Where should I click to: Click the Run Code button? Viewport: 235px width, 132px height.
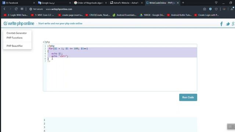188,97
